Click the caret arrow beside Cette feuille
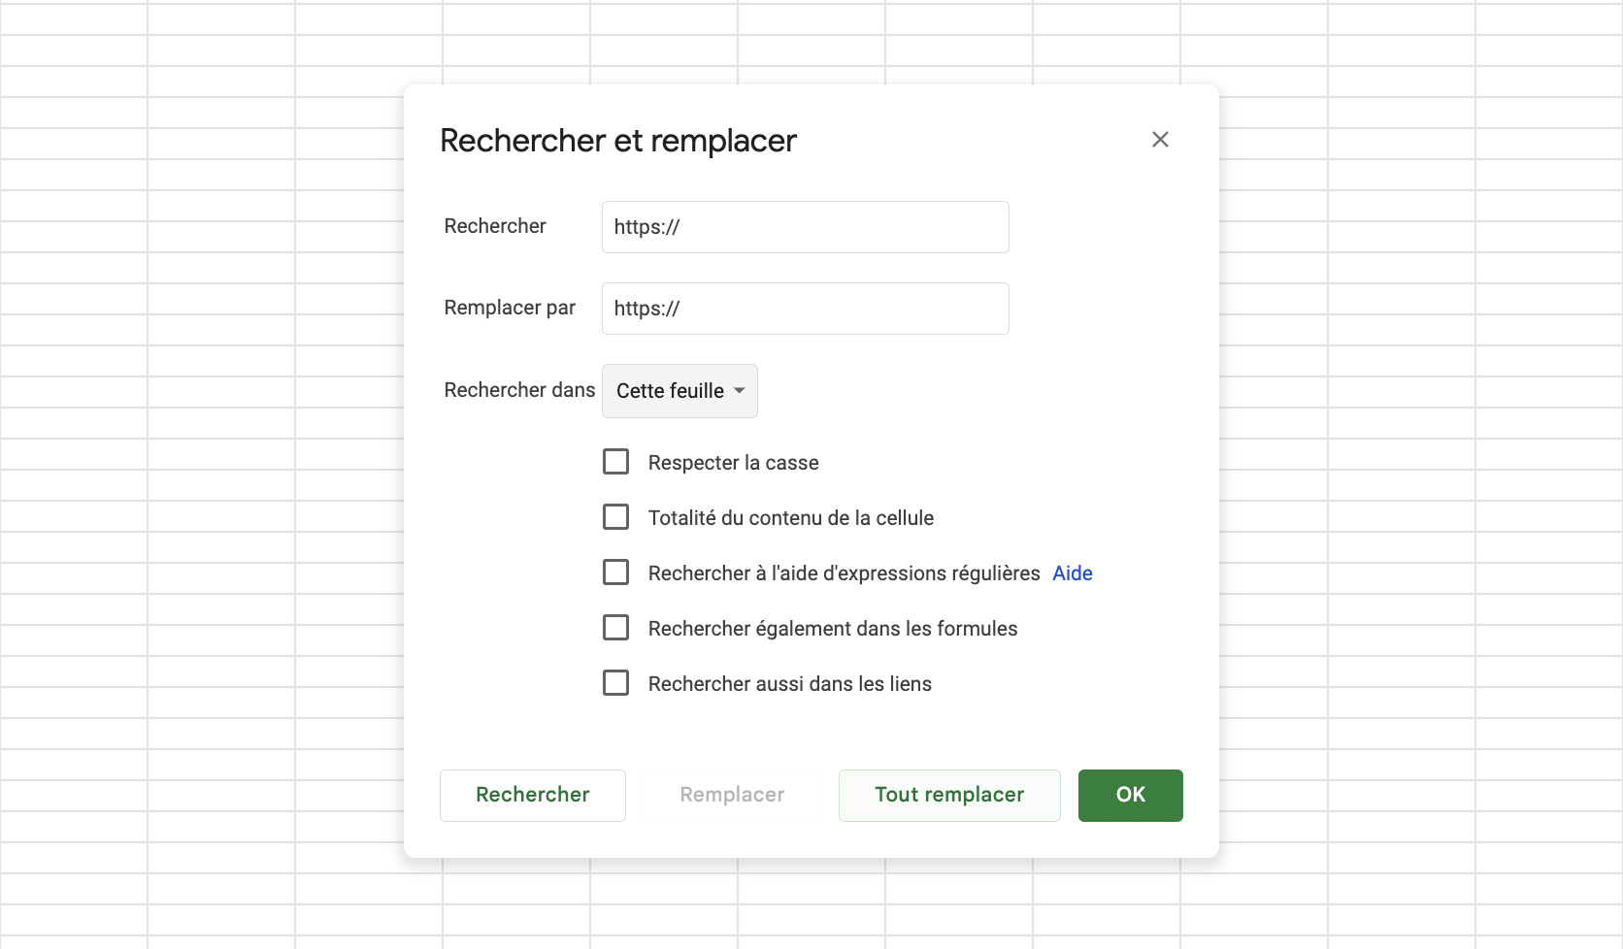The image size is (1623, 949). click(x=740, y=391)
